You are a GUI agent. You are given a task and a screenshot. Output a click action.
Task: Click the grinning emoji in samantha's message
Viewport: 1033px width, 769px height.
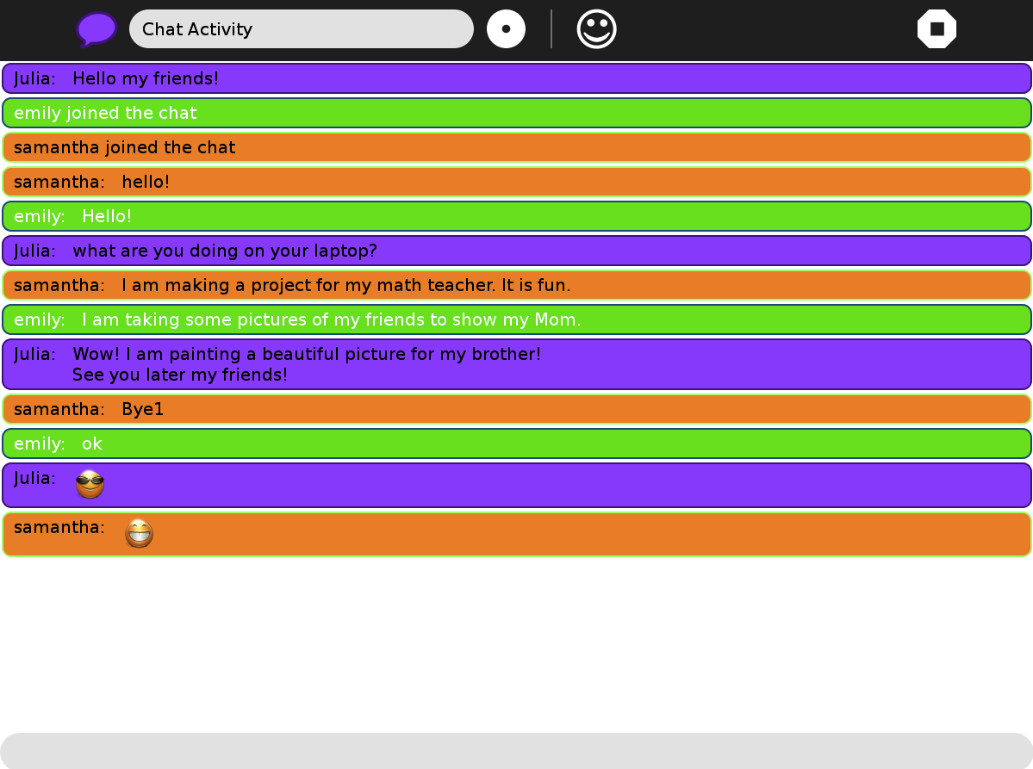pos(139,534)
